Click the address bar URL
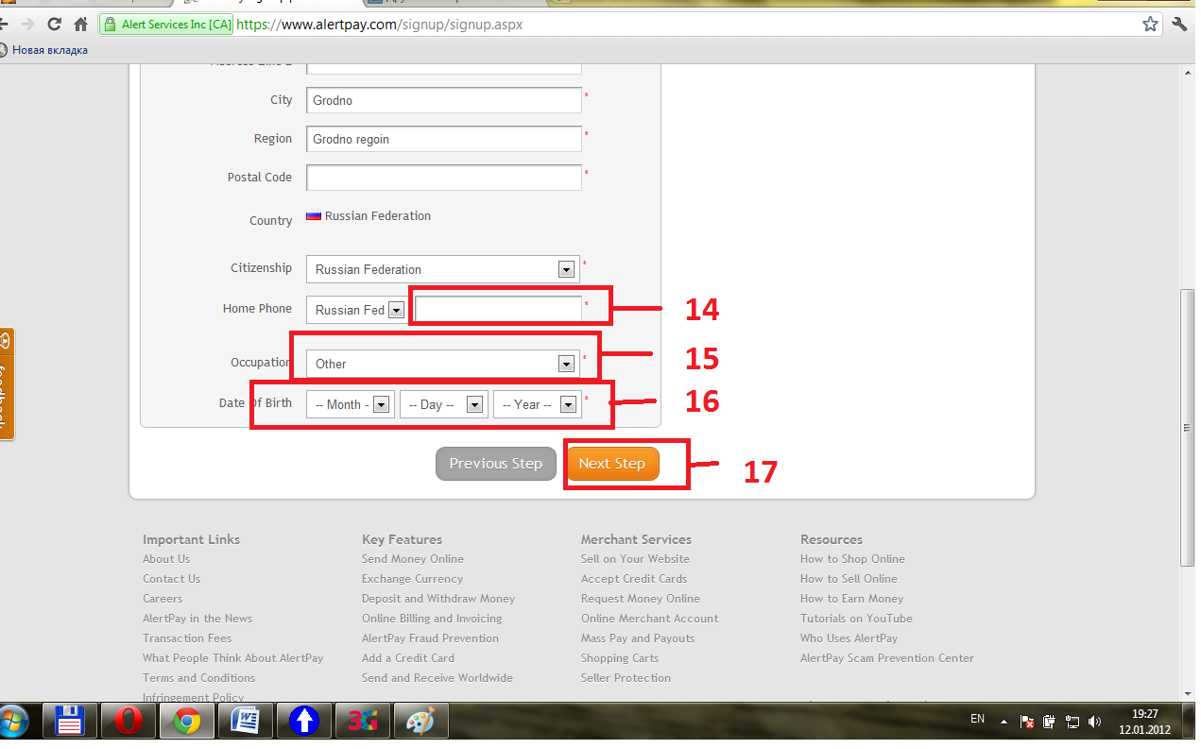This screenshot has width=1201, height=749. point(379,25)
